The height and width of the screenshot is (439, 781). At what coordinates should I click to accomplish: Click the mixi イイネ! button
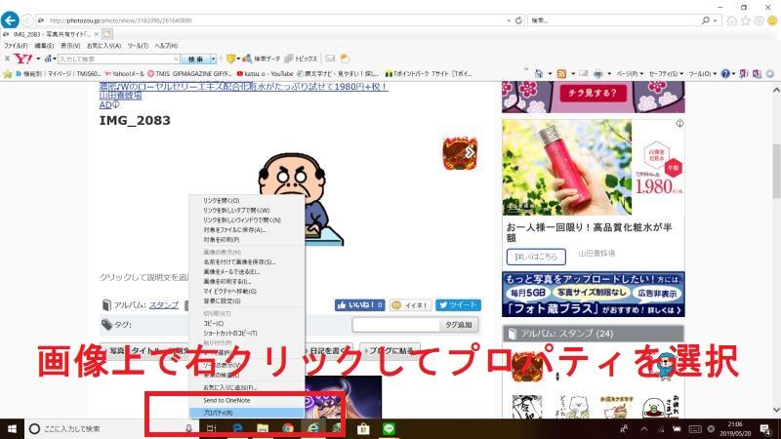(x=410, y=305)
